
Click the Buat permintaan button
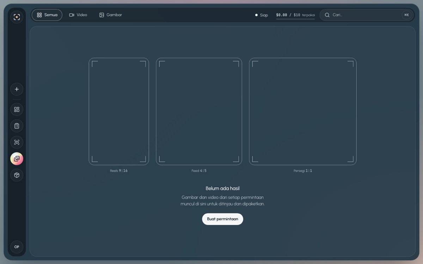222,219
